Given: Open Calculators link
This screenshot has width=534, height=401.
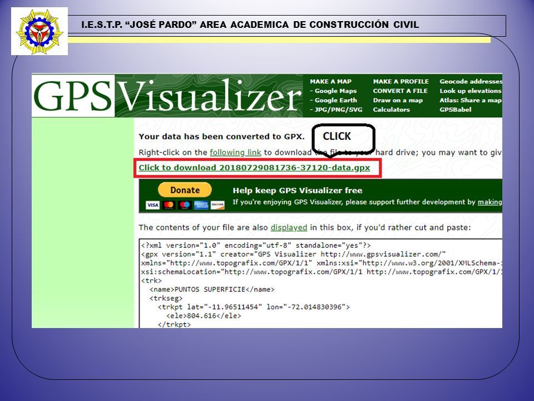Looking at the screenshot, I should (391, 110).
